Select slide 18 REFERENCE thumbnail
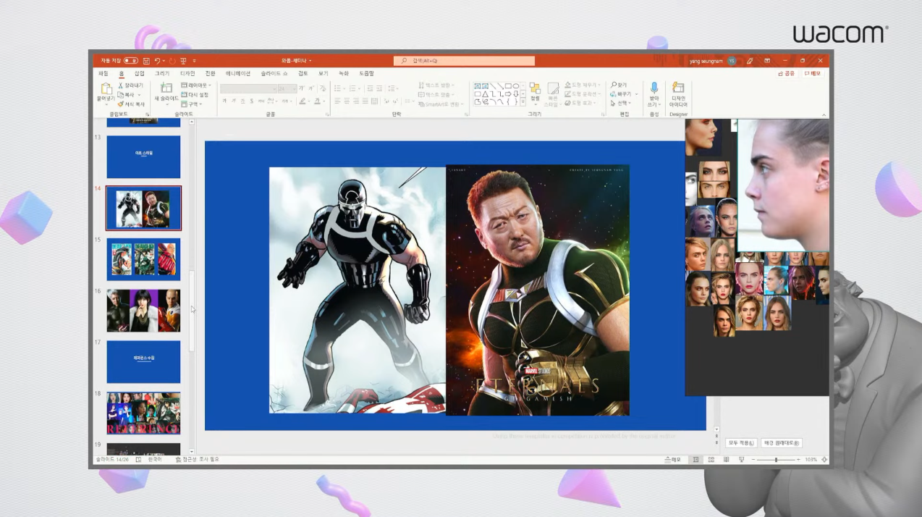Image resolution: width=922 pixels, height=517 pixels. point(143,413)
